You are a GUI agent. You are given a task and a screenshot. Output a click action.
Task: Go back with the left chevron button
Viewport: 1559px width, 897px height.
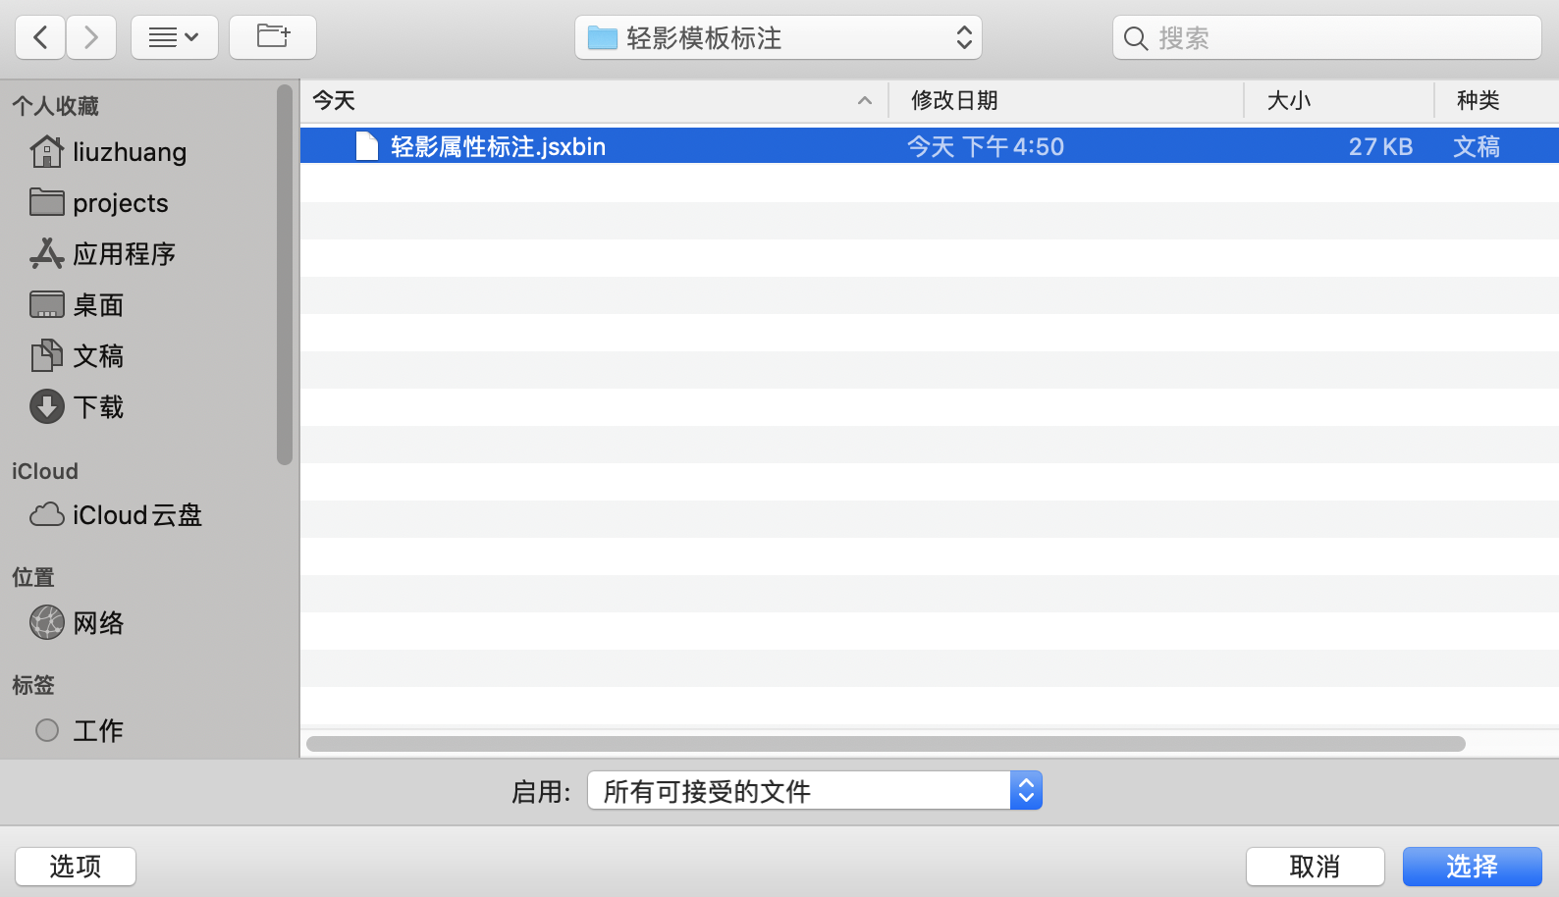click(40, 37)
